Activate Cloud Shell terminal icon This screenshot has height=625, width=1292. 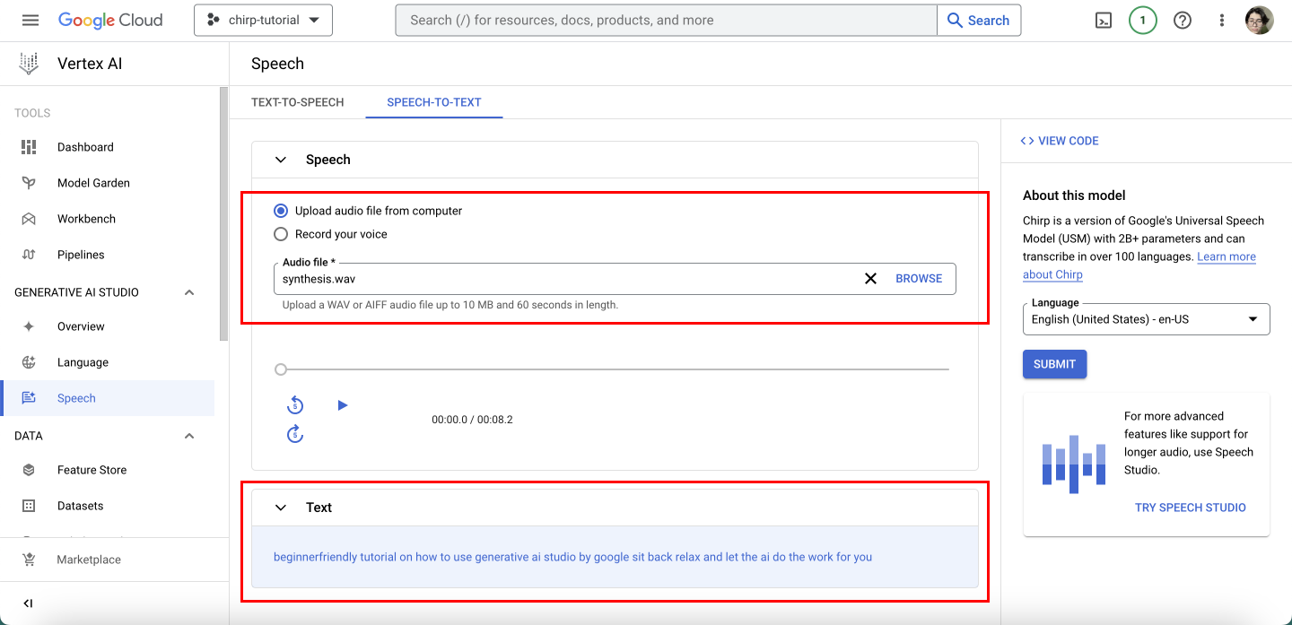pyautogui.click(x=1104, y=21)
